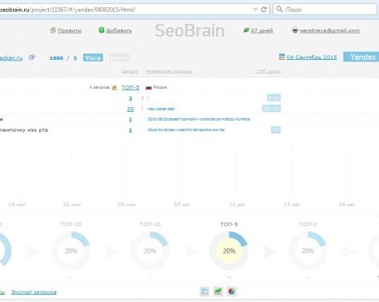
Task: Select the ТОП-3 donut chart
Action: pyautogui.click(x=308, y=250)
